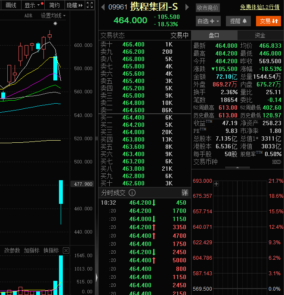Image resolution: width=284 pixels, height=295 pixels.
Task: Click the 477.980 price label on axis
Action: coord(82,184)
